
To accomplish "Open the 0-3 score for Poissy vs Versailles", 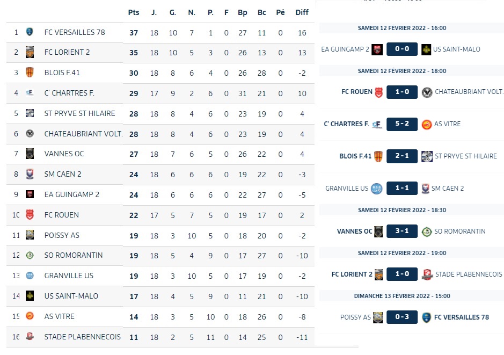I will point(402,317).
